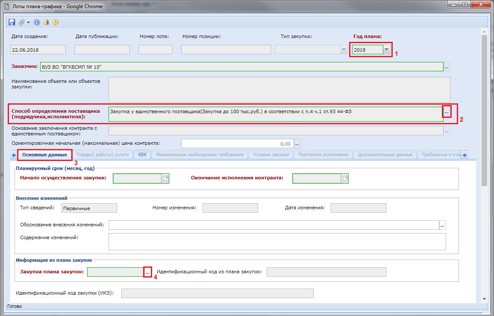Viewport: 494px width, 316px height.
Task: Expand the Тип закупки dropdown
Action: 343,50
